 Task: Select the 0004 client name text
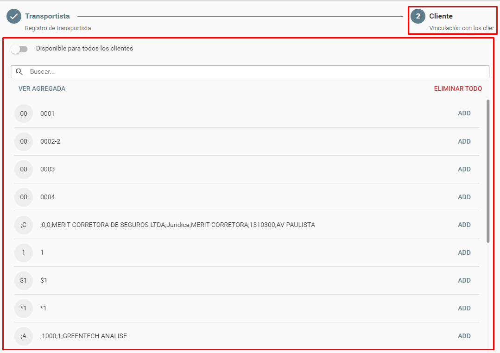[47, 197]
